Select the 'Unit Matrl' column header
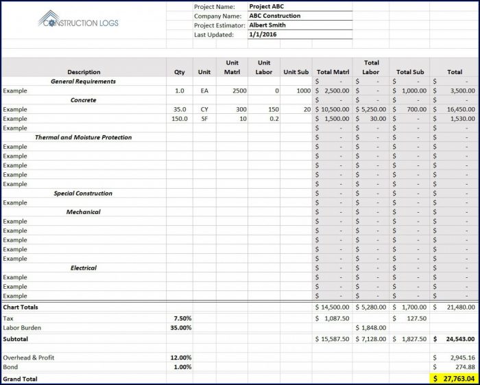 point(232,67)
